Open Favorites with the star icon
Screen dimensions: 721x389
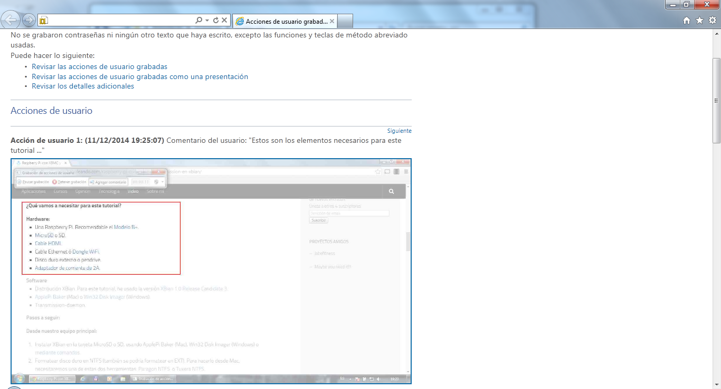pyautogui.click(x=699, y=20)
